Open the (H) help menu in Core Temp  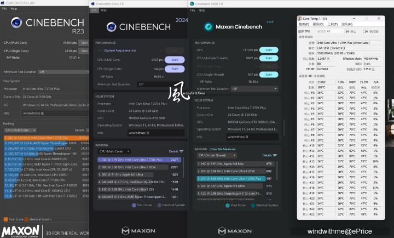point(347,25)
